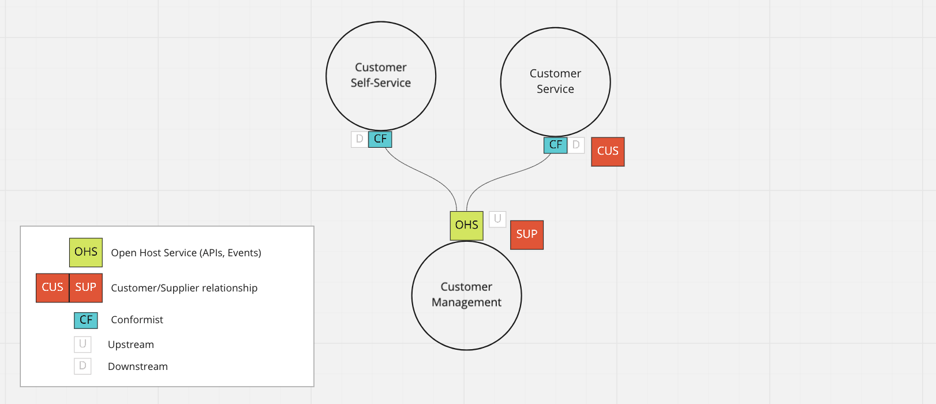The image size is (936, 404).
Task: Click the CUS box in the legend
Action: click(x=53, y=287)
